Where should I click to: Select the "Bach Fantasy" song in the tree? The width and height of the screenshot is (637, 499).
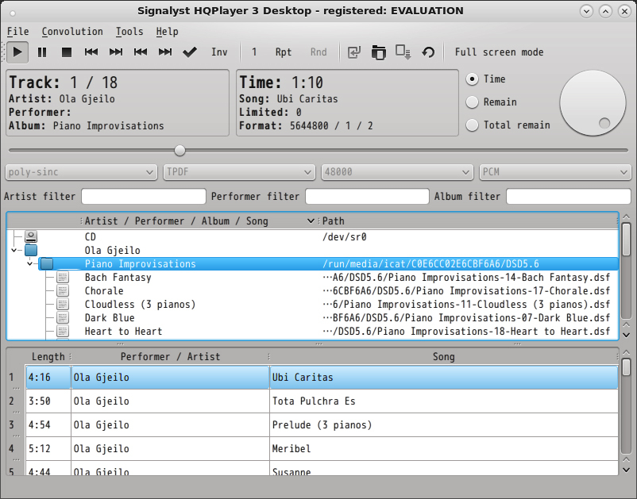coord(118,278)
